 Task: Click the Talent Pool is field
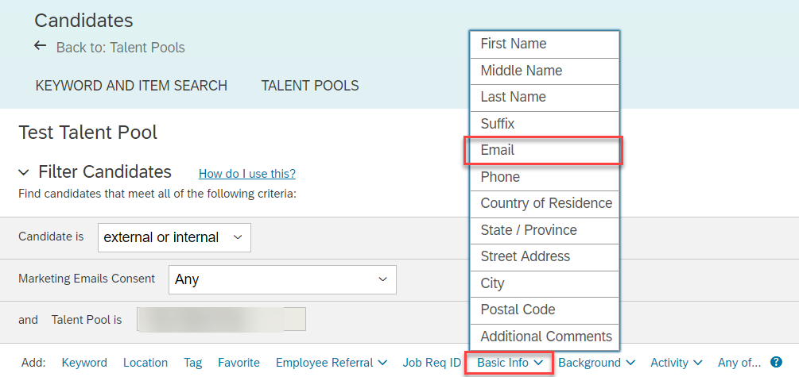pyautogui.click(x=222, y=320)
